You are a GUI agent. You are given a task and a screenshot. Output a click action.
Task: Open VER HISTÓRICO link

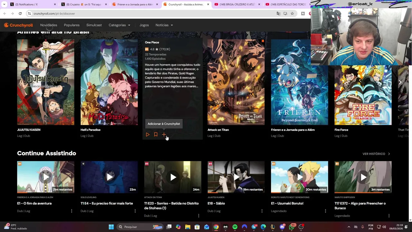pyautogui.click(x=376, y=154)
